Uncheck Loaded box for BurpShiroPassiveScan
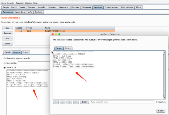Image resolution: width=169 pixels, height=115 pixels. [21, 31]
